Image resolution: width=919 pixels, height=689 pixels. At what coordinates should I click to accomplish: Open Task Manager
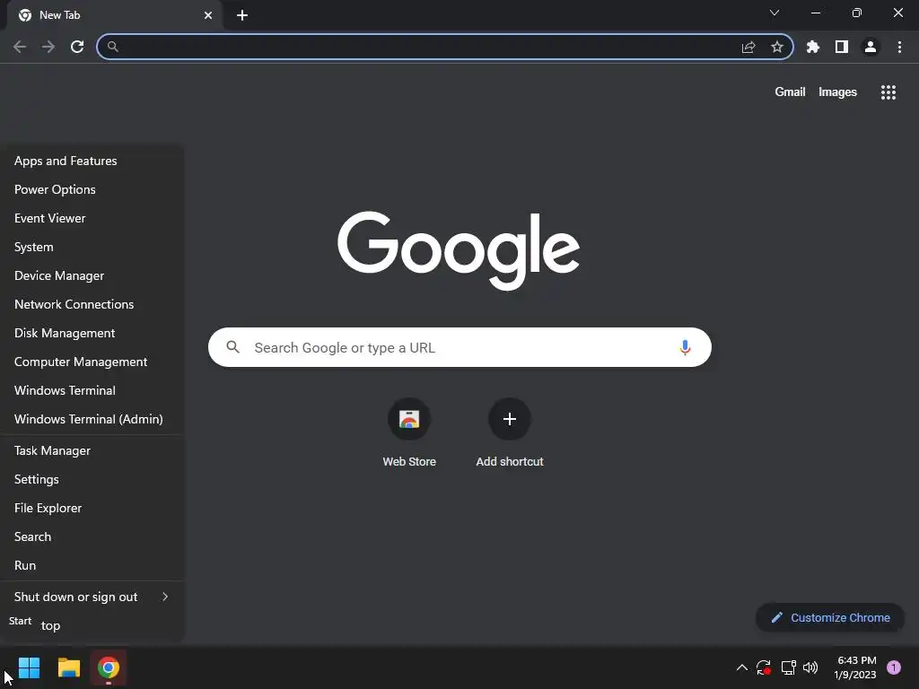click(x=92, y=450)
